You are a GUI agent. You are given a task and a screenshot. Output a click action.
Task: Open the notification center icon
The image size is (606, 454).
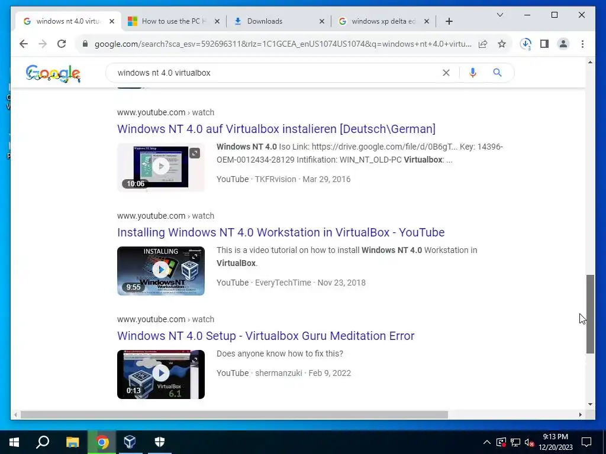pos(586,442)
